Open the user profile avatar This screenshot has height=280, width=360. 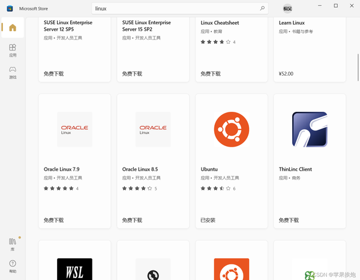pos(287,9)
